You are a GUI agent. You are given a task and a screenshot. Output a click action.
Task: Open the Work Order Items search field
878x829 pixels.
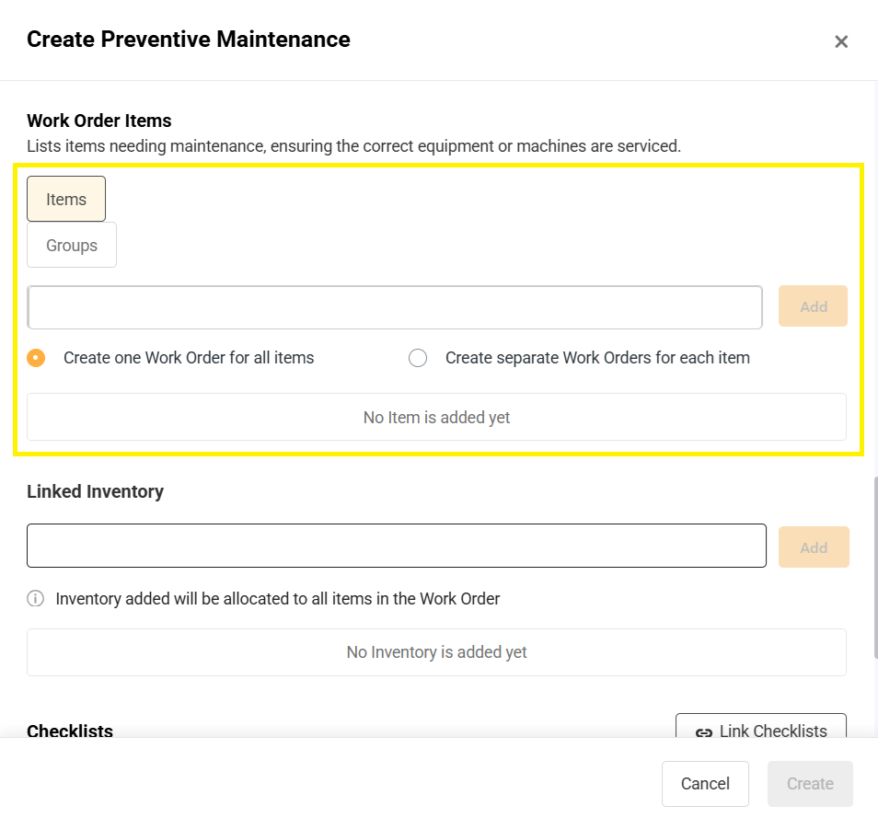point(395,307)
